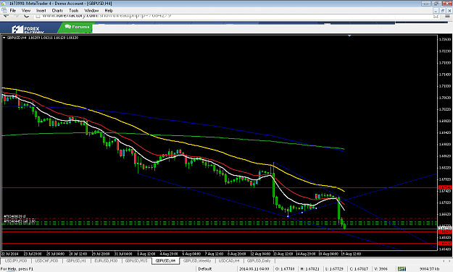Viewport: 453px width, 272px height.
Task: Switch to the GBPUSD,H1 chart tab
Action: coord(76,260)
